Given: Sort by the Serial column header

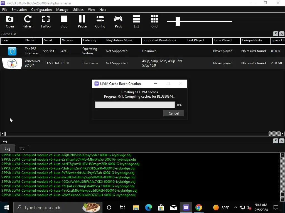Looking at the screenshot, I should click(x=51, y=40).
